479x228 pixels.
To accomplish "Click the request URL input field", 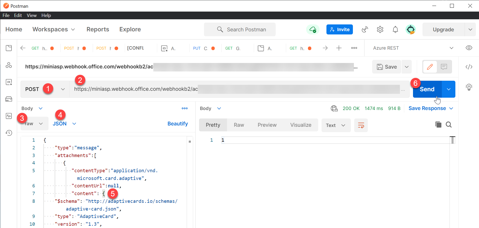I will tap(239, 89).
